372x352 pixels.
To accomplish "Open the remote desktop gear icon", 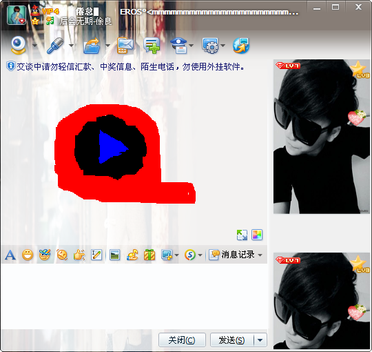I will 210,46.
